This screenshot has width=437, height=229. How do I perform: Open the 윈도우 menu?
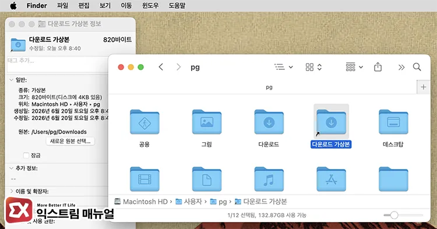(150, 6)
